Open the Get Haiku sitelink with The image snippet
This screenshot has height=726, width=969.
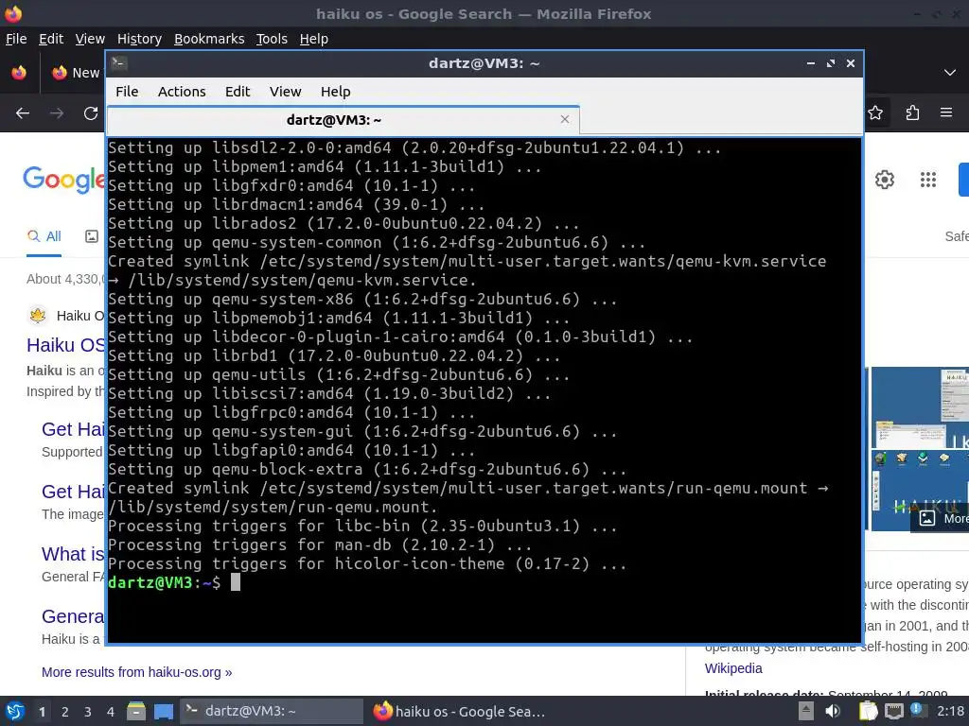[x=73, y=492]
